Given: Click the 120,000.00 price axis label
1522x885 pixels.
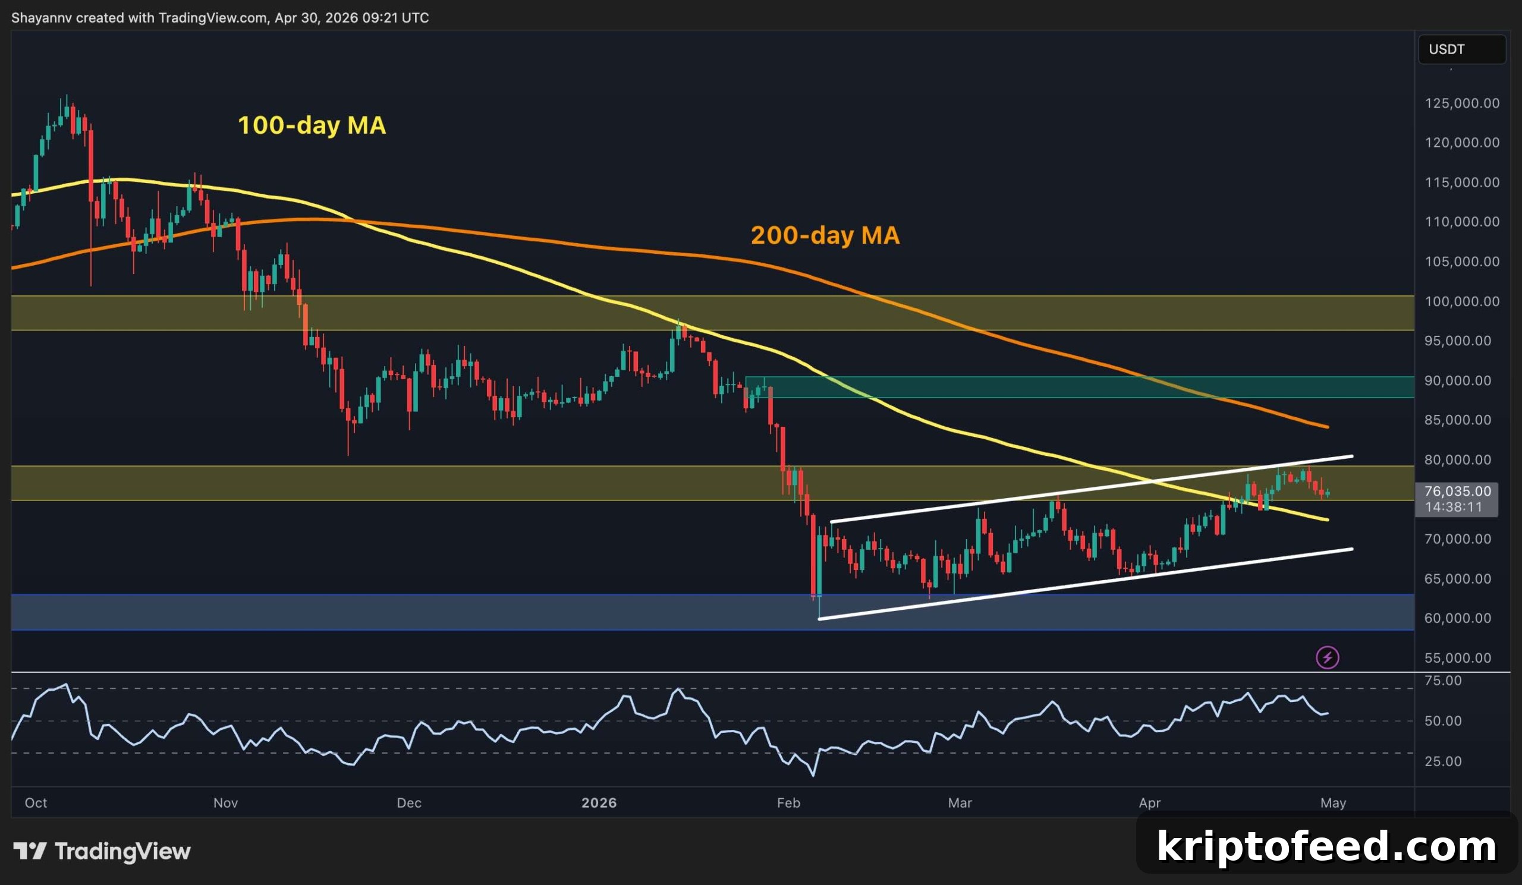Looking at the screenshot, I should pos(1462,143).
